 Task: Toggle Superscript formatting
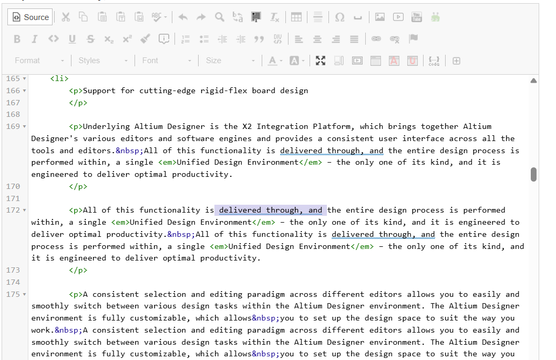[127, 39]
